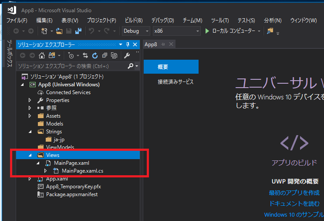
Task: Select the 接続済みサービス tab
Action: pos(175,82)
